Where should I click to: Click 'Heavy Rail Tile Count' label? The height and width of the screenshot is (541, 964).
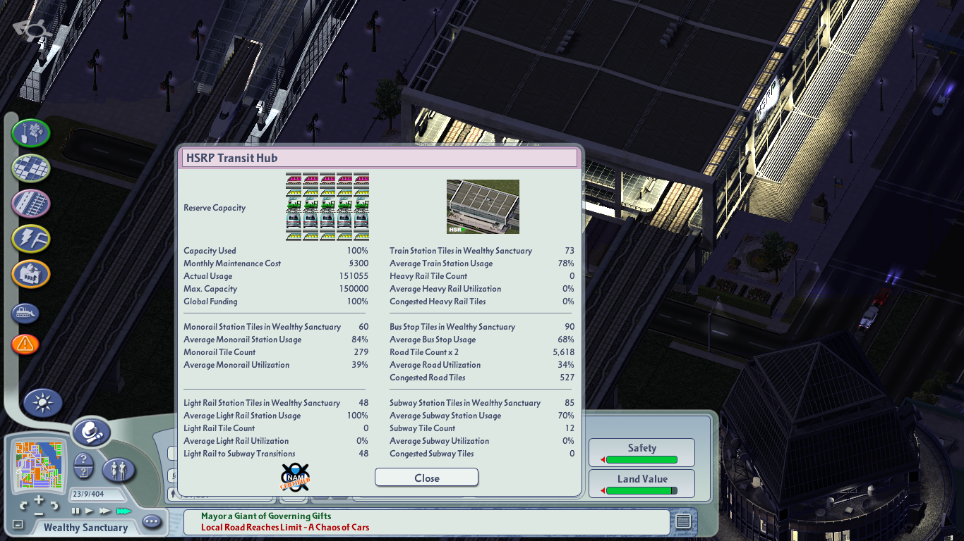pyautogui.click(x=428, y=276)
